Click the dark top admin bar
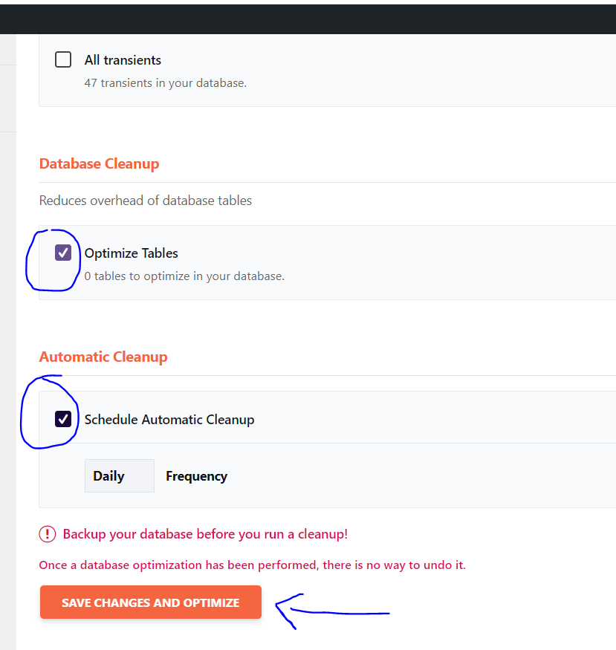The image size is (616, 650). click(x=308, y=19)
